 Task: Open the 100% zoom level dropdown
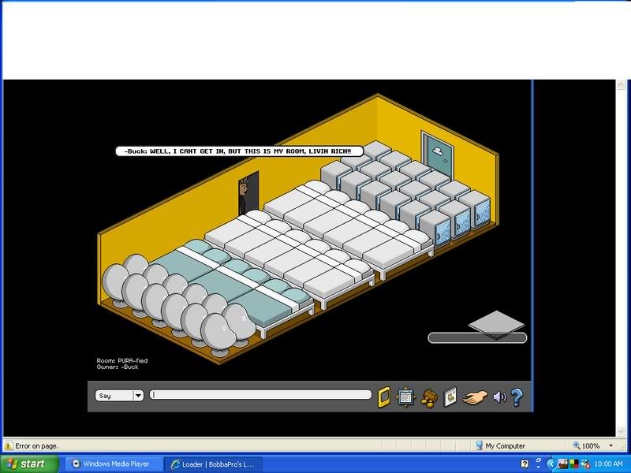(x=596, y=445)
